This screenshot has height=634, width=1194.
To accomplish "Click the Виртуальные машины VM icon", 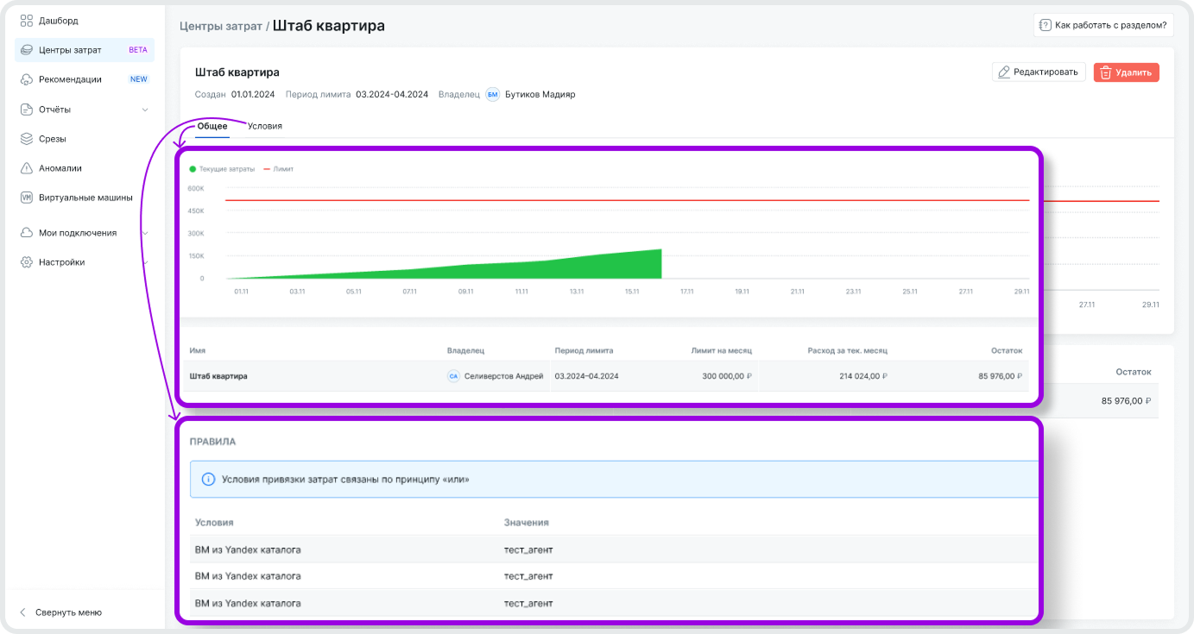I will (27, 198).
